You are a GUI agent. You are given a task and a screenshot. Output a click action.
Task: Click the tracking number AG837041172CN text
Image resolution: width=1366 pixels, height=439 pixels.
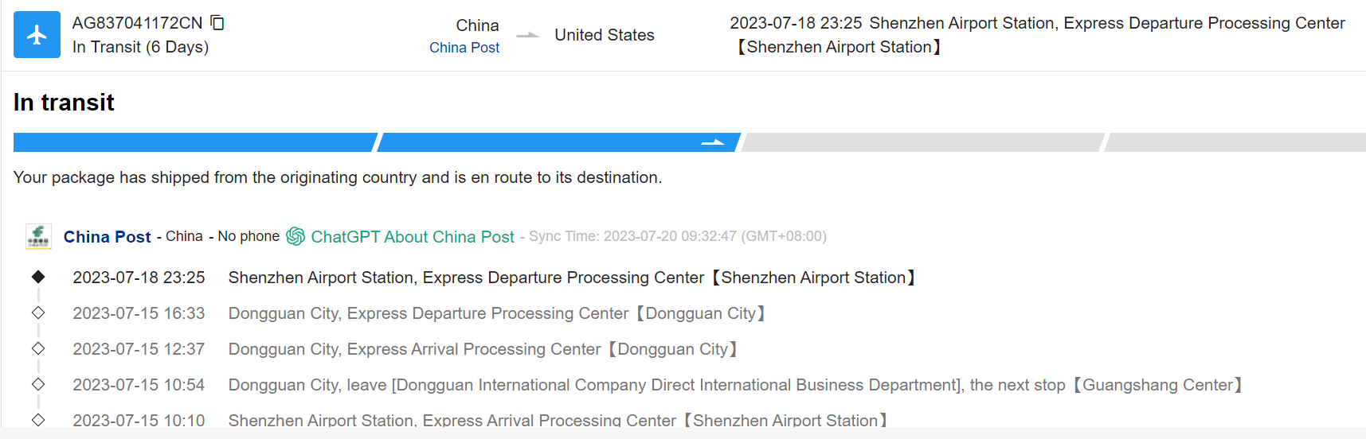click(x=137, y=23)
